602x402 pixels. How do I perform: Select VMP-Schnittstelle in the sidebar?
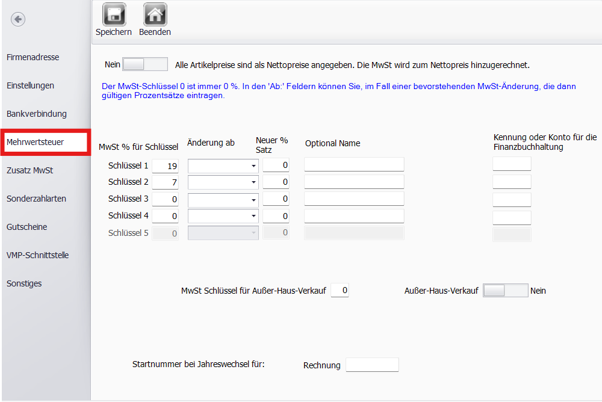tap(37, 255)
